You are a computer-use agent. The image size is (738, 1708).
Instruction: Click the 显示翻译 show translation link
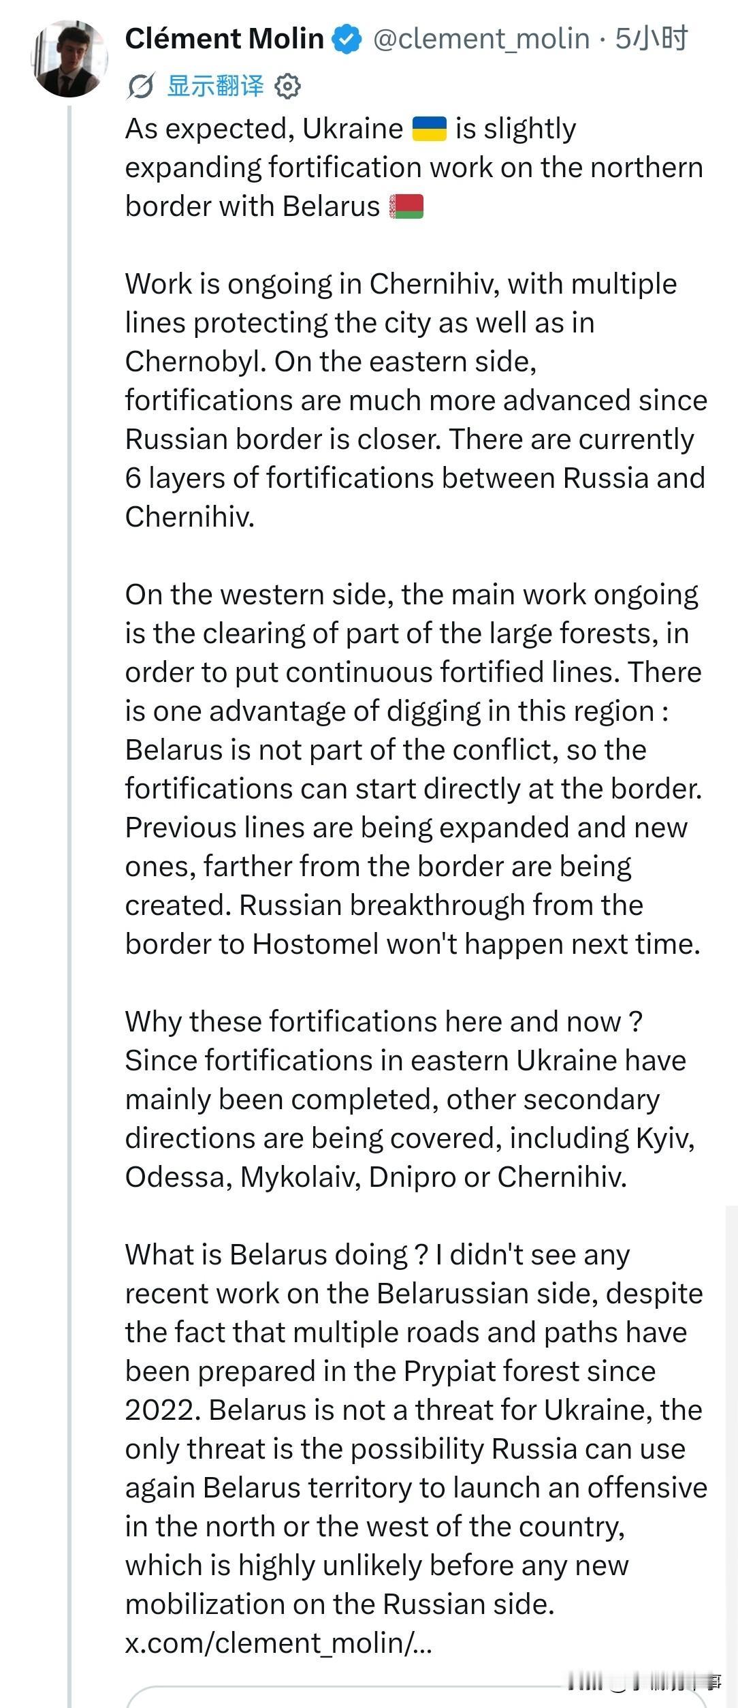[x=215, y=86]
